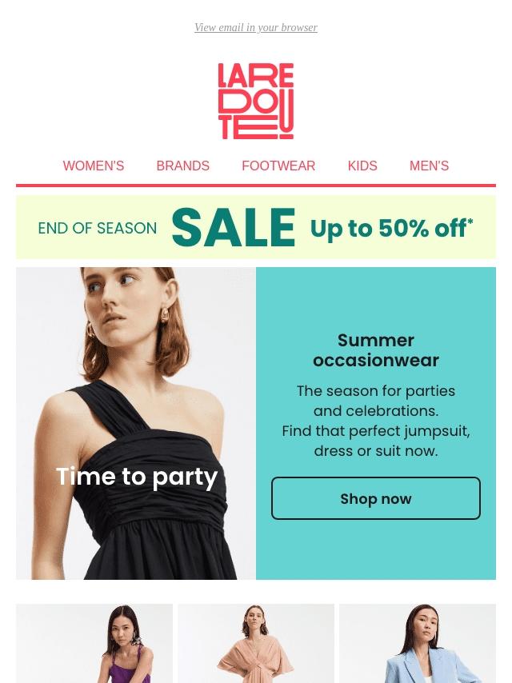This screenshot has height=683, width=512.
Task: Click the Time to party caption
Action: tap(137, 477)
